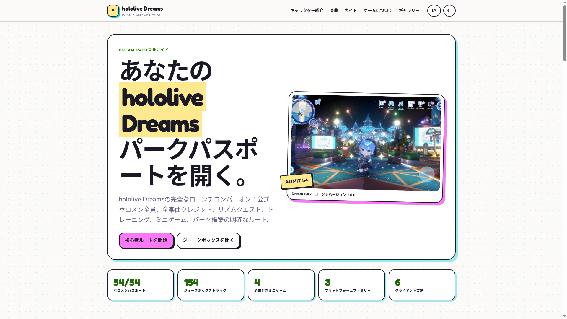
Task: Select the 3 プラットフォームファミリー stat card
Action: coord(351,285)
